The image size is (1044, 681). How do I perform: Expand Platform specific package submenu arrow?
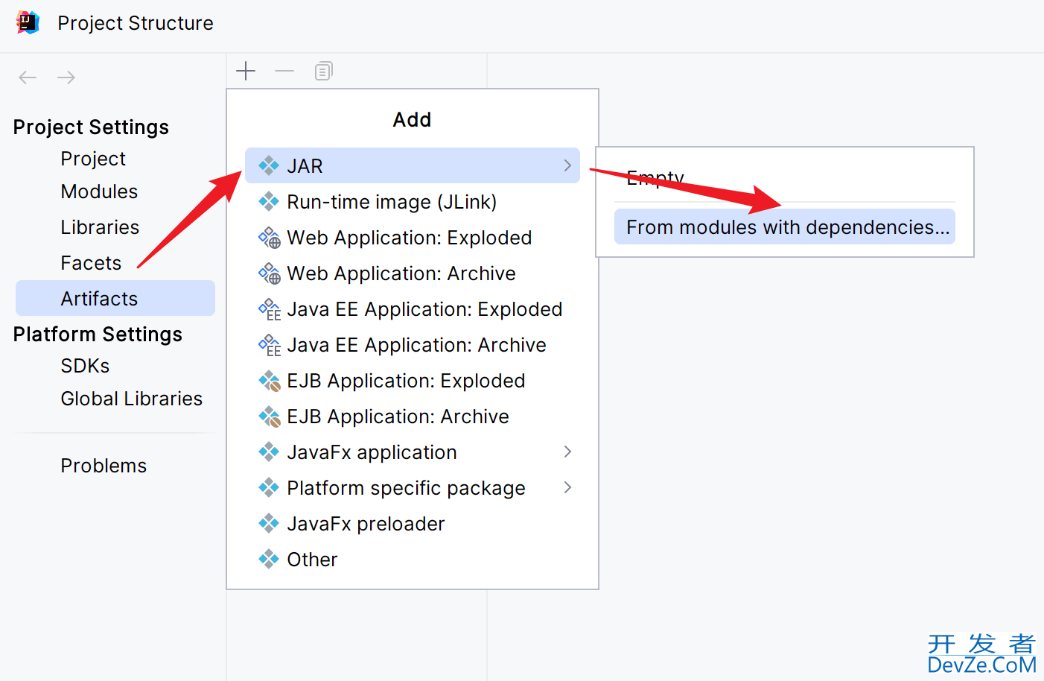pyautogui.click(x=567, y=487)
